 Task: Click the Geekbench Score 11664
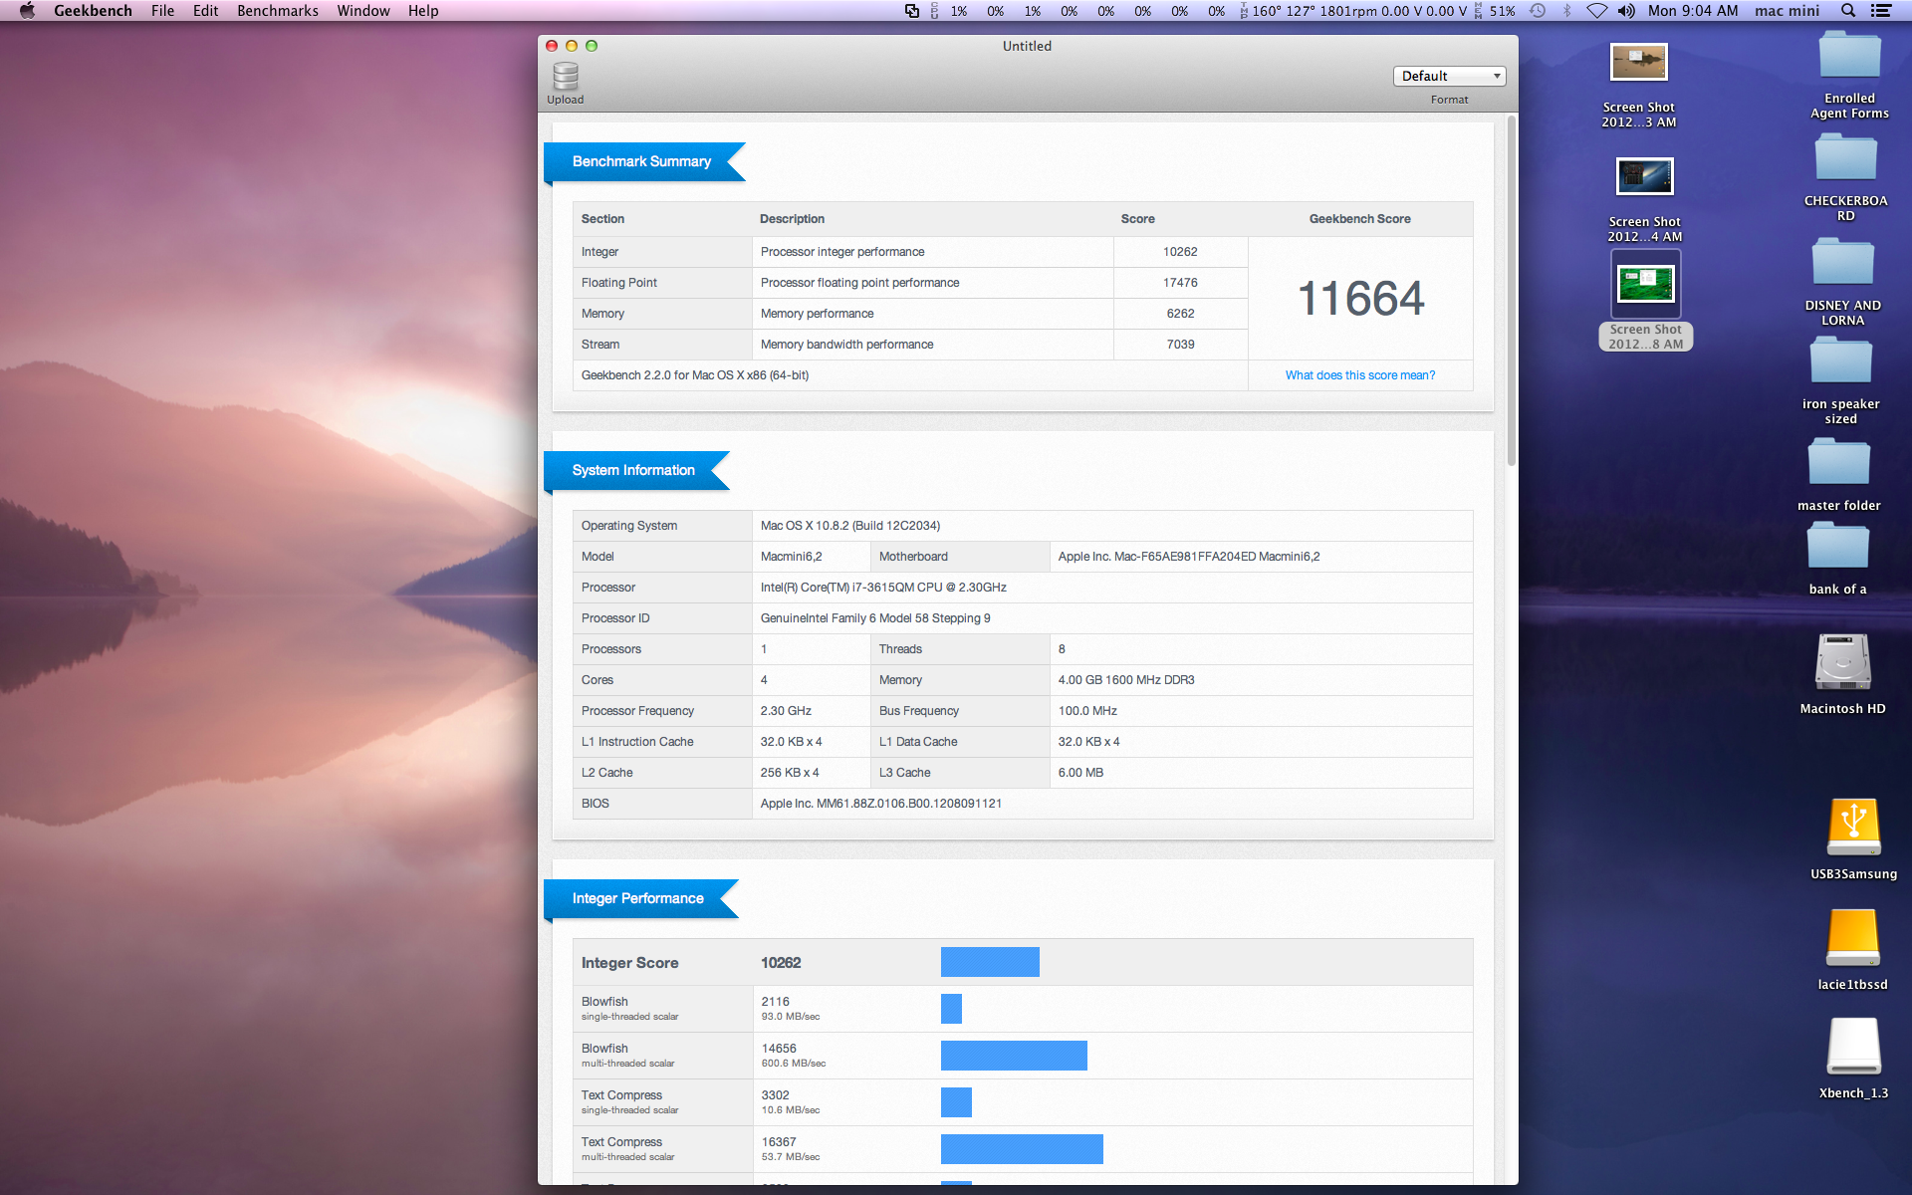(1360, 299)
